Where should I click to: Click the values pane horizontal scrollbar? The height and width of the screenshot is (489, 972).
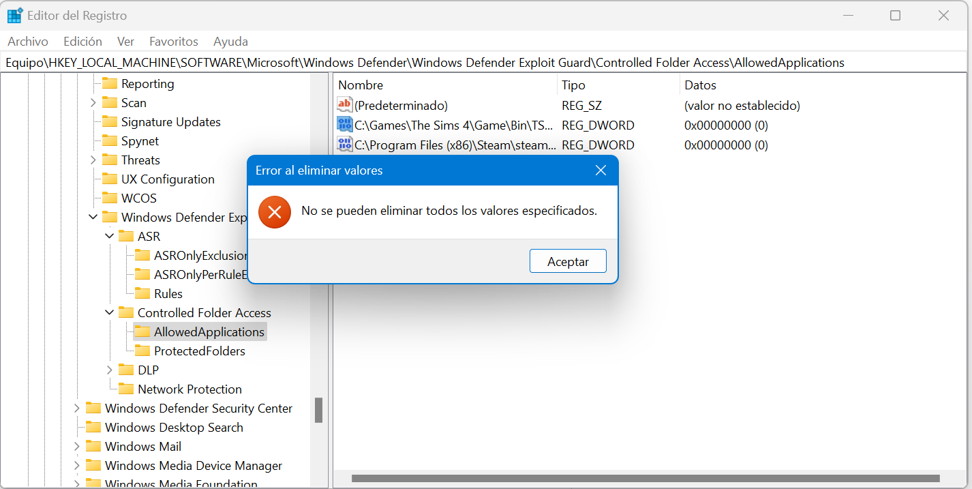[646, 478]
